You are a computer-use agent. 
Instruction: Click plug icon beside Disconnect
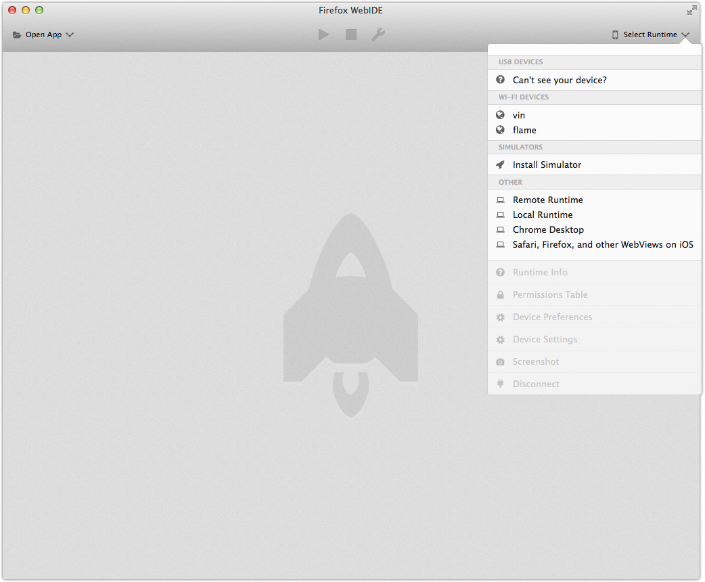tap(500, 384)
